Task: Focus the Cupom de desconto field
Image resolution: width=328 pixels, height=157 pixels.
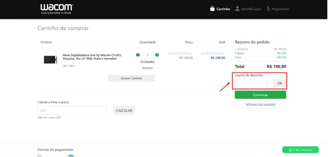Action: [251, 83]
